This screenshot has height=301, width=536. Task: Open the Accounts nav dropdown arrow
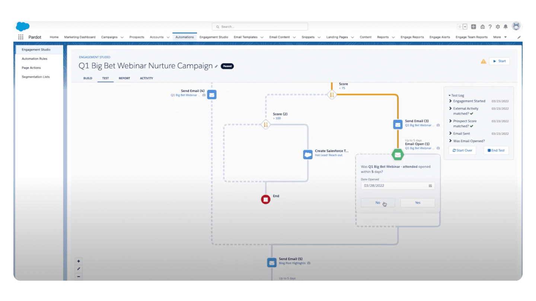[168, 37]
